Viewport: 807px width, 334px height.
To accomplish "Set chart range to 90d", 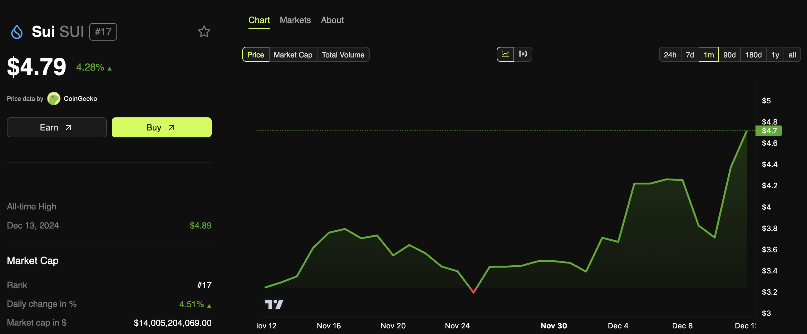I will pos(729,55).
